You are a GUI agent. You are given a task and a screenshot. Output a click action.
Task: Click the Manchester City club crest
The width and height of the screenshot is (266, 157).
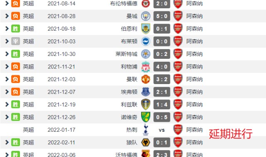[x=145, y=16]
